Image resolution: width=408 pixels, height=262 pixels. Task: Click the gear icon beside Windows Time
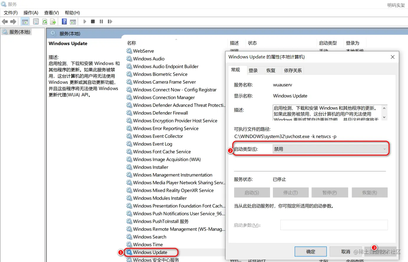pyautogui.click(x=129, y=244)
